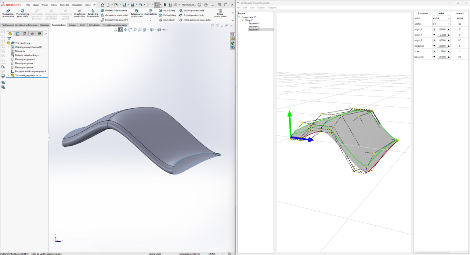This screenshot has height=255, width=470.
Task: Toggle the FeatureManager filter funnel
Action: [9, 38]
